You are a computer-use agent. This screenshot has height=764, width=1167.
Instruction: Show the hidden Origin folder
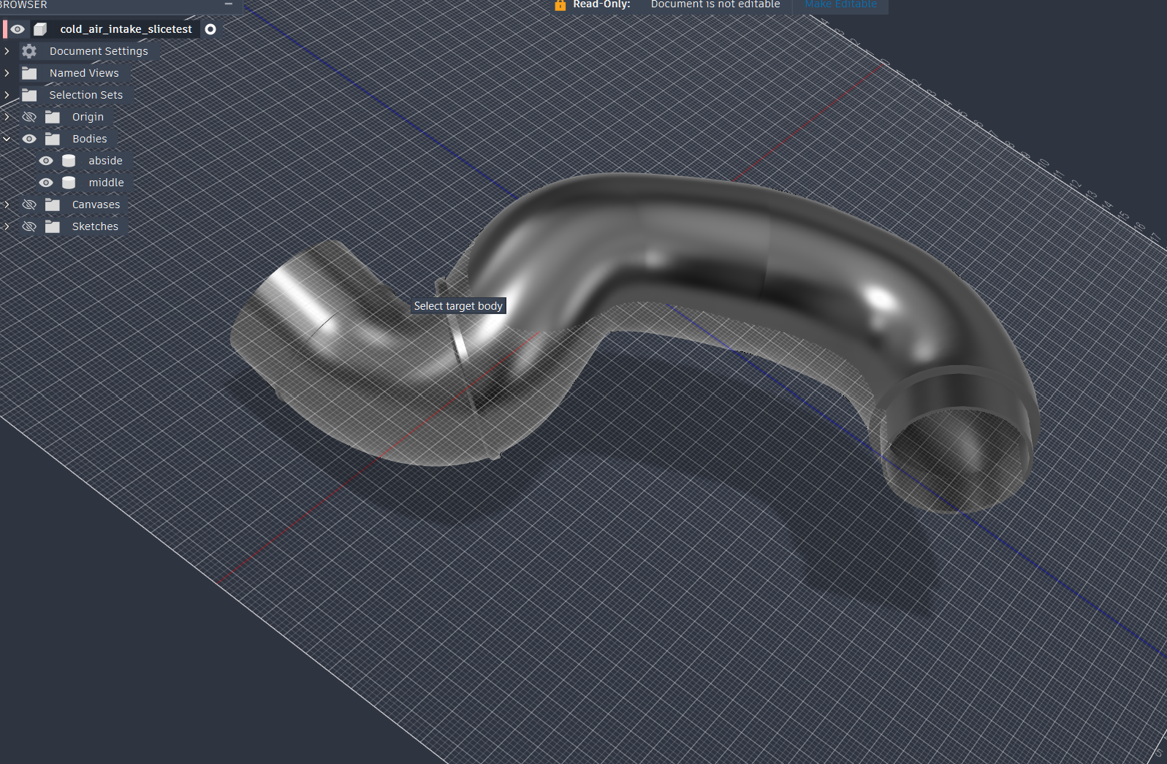tap(29, 117)
